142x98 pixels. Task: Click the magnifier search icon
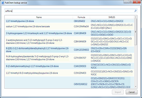pos(136,11)
